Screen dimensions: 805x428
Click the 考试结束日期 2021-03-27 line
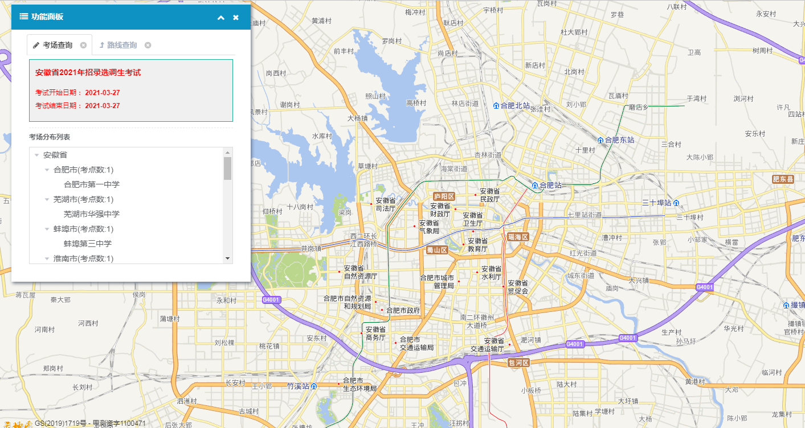[77, 105]
